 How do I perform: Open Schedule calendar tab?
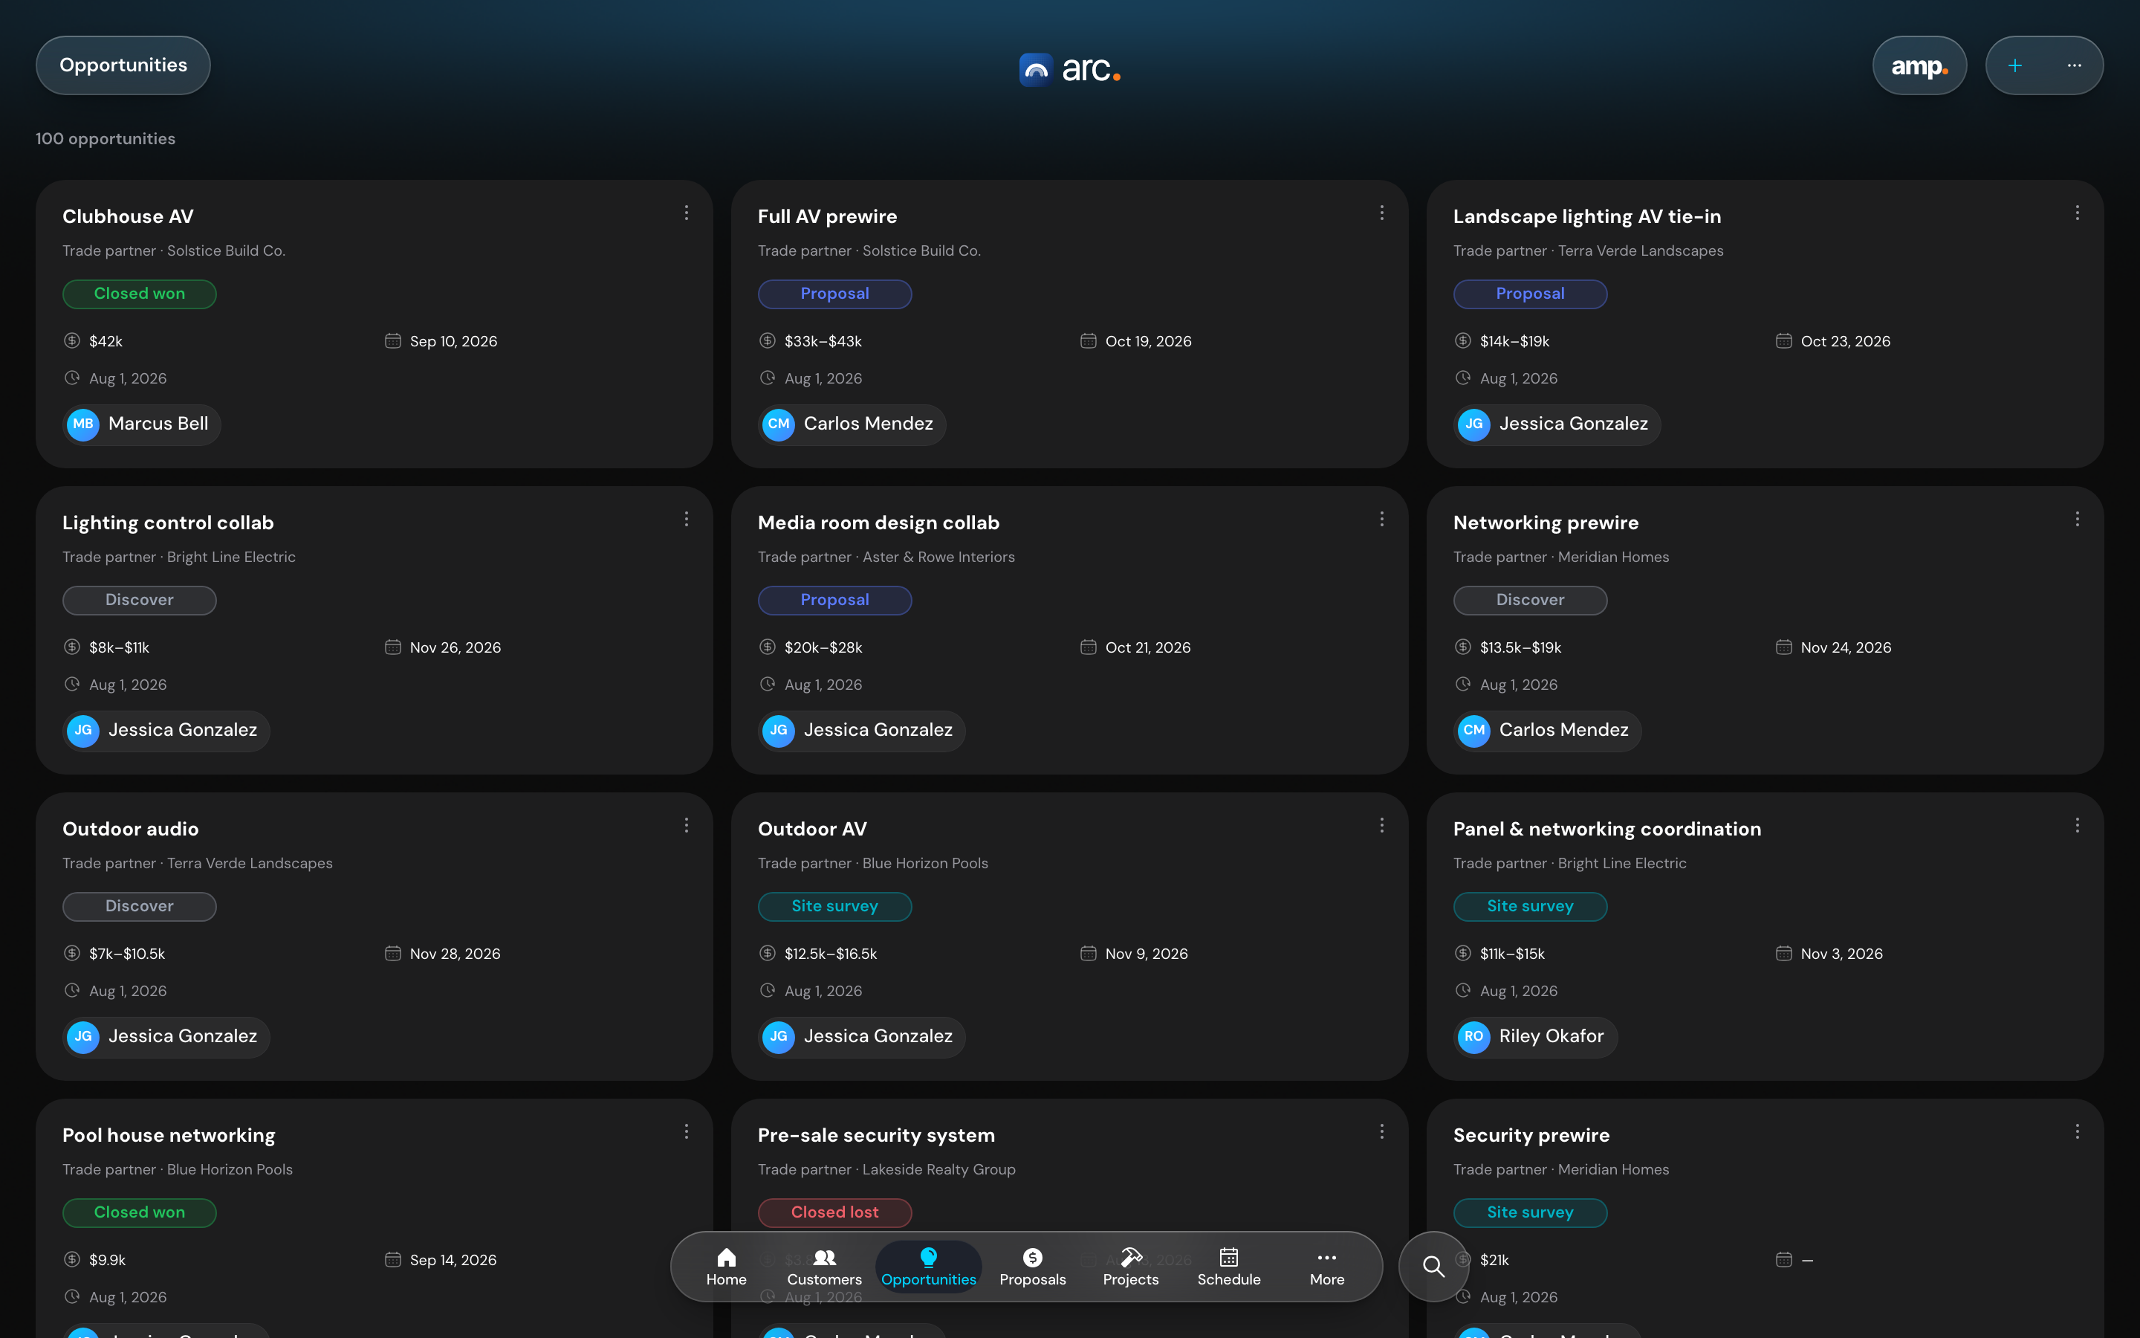[1228, 1267]
